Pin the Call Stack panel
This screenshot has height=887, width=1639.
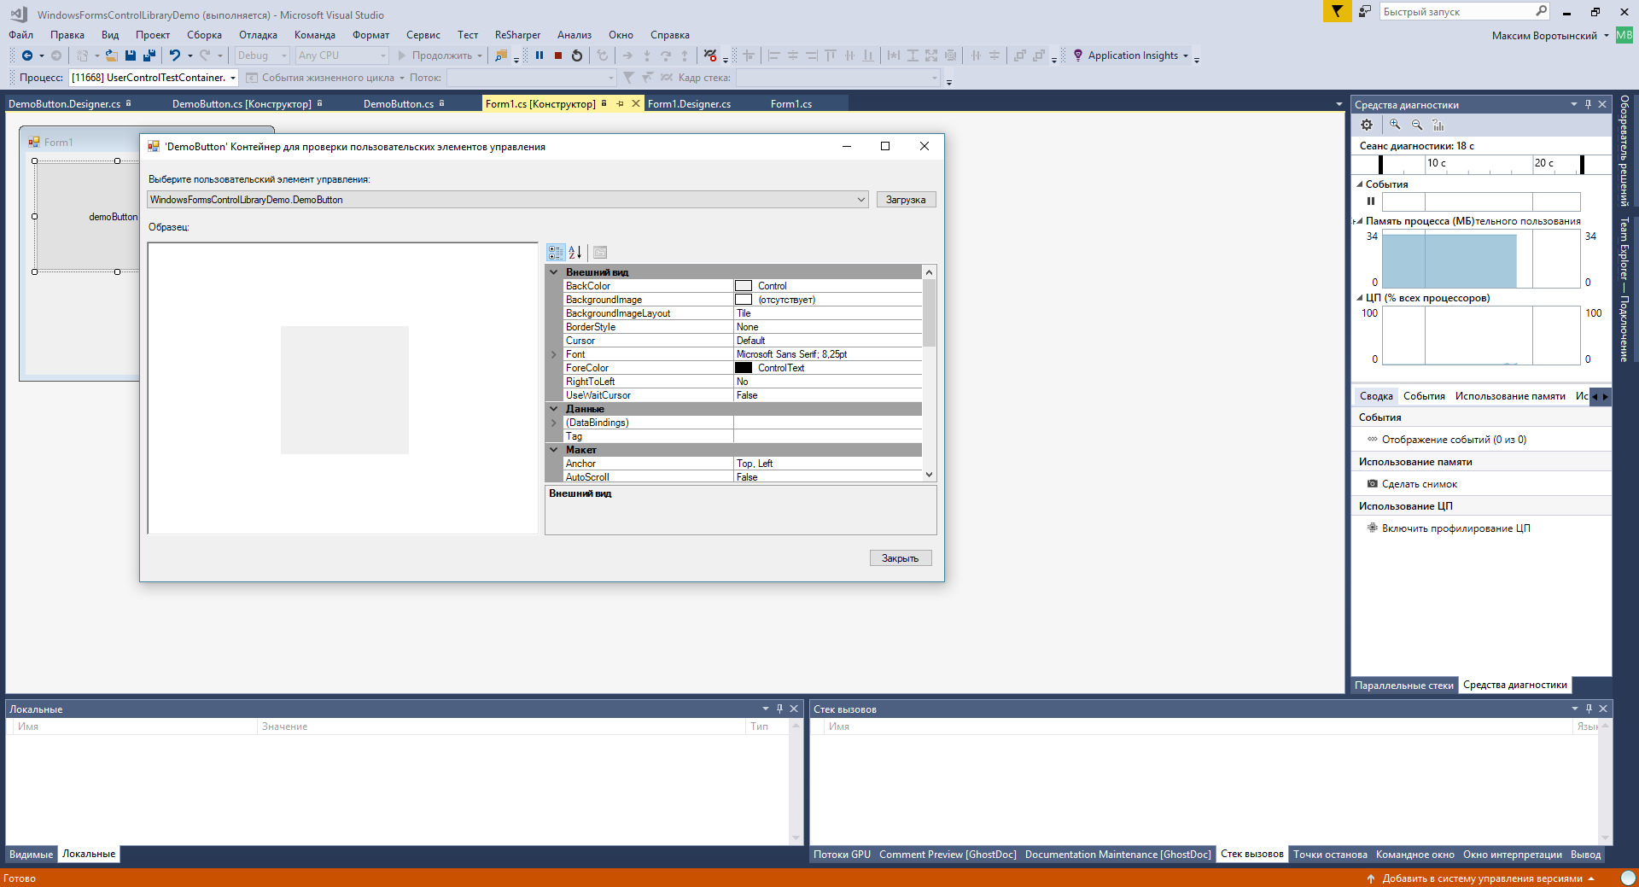(x=1589, y=709)
